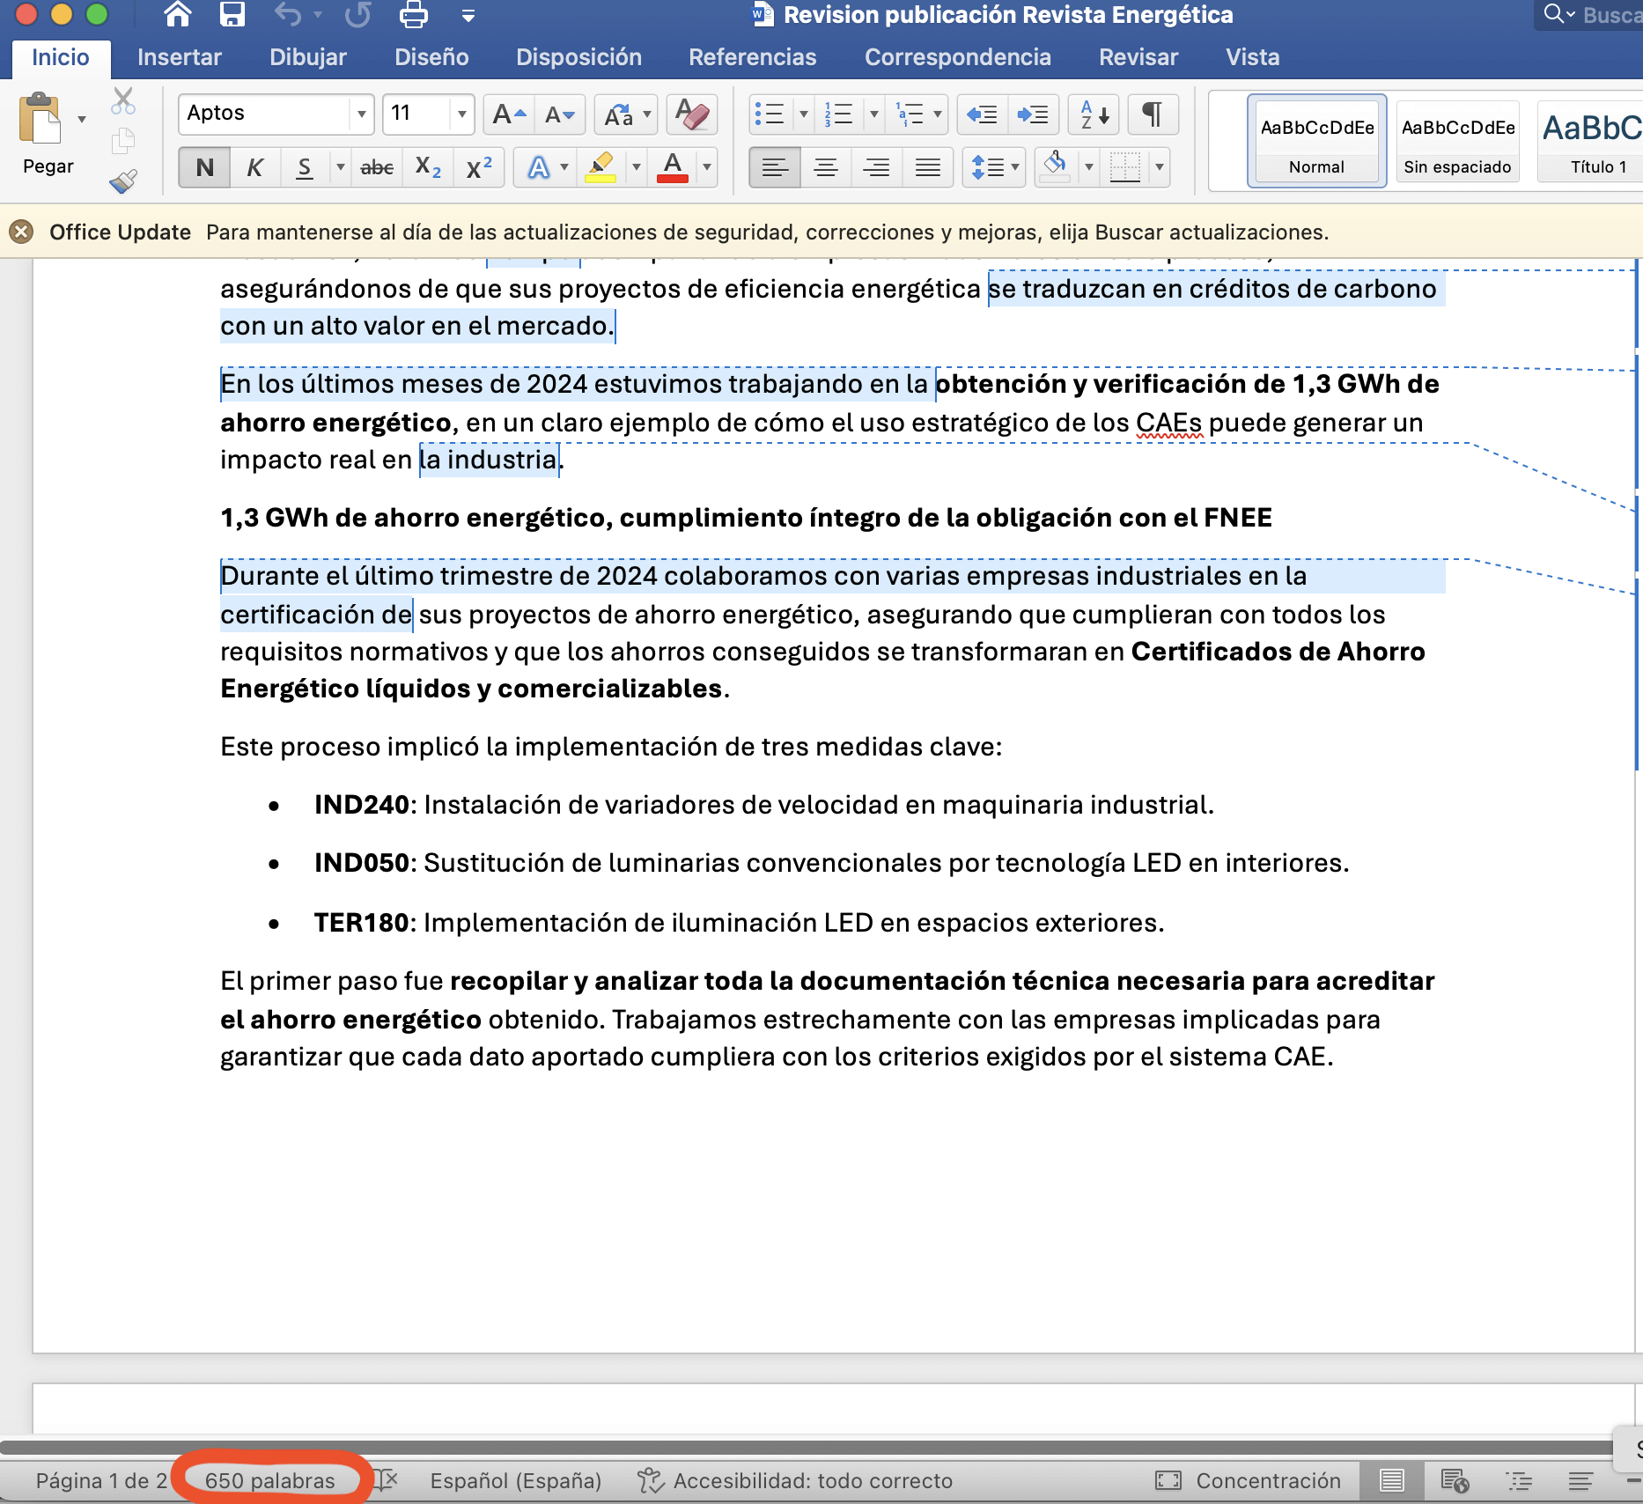Switch to web layout view icon
The height and width of the screenshot is (1504, 1643).
(1455, 1481)
